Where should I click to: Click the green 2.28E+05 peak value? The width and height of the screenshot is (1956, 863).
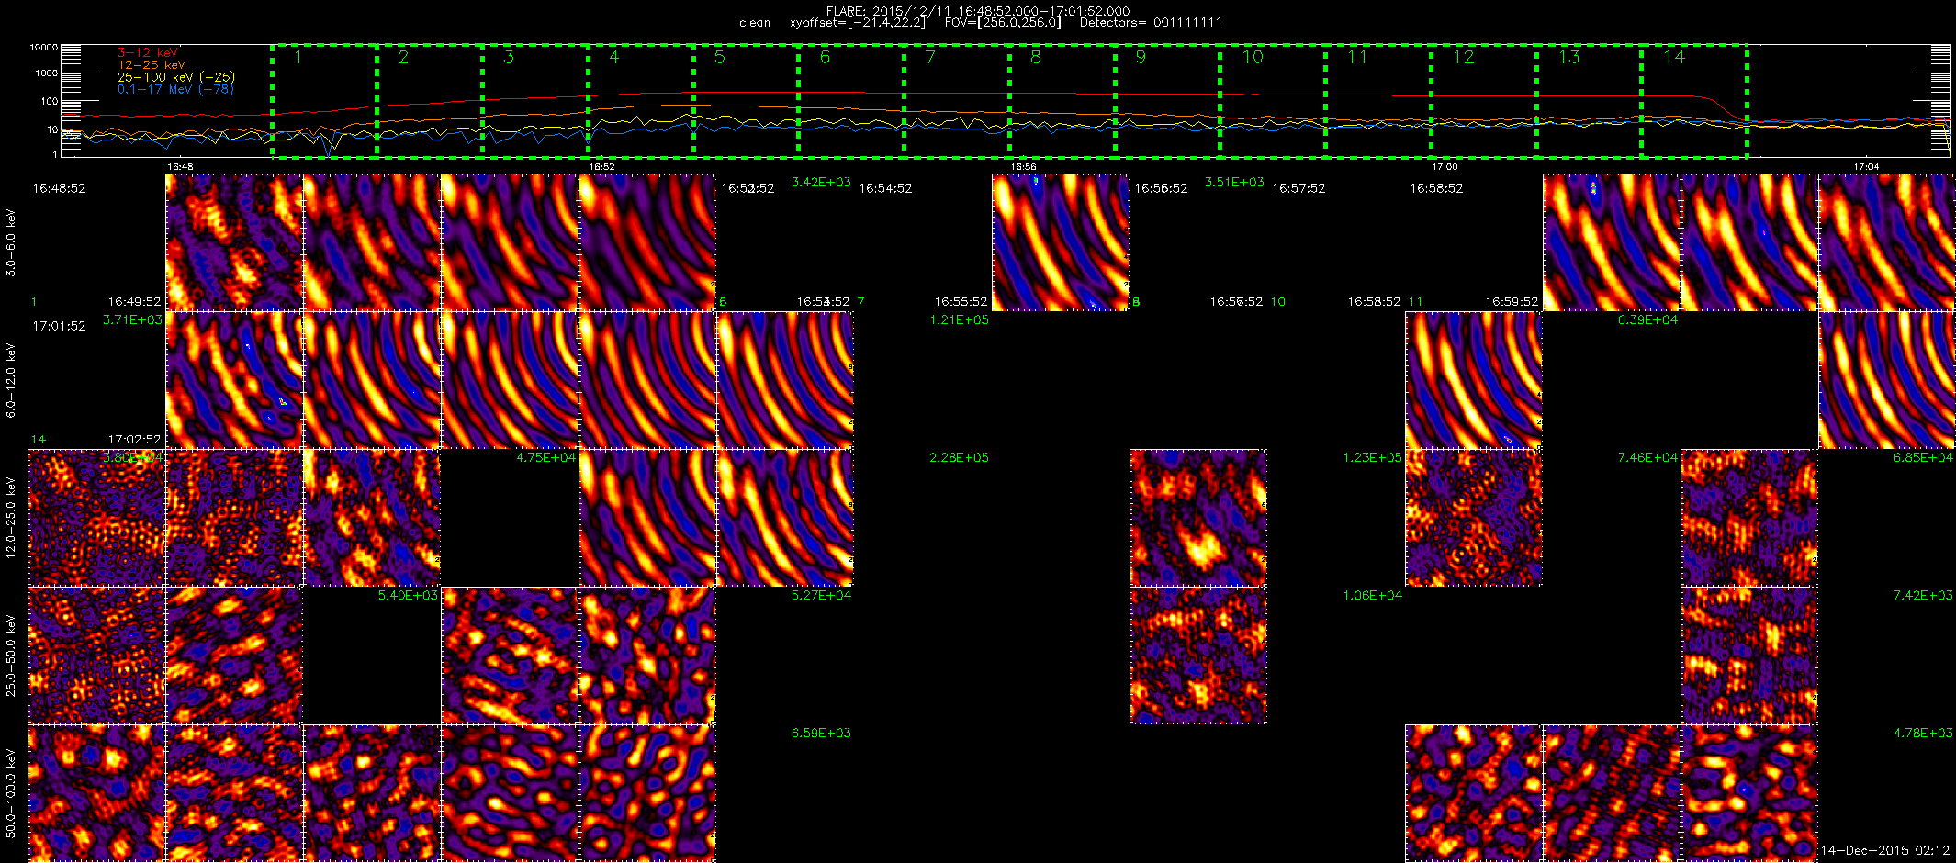[959, 458]
